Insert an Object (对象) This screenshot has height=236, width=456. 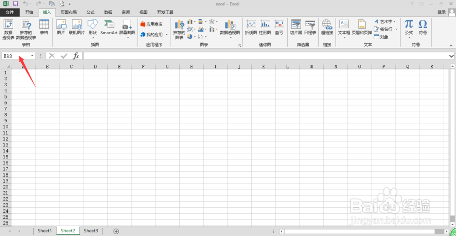point(381,37)
